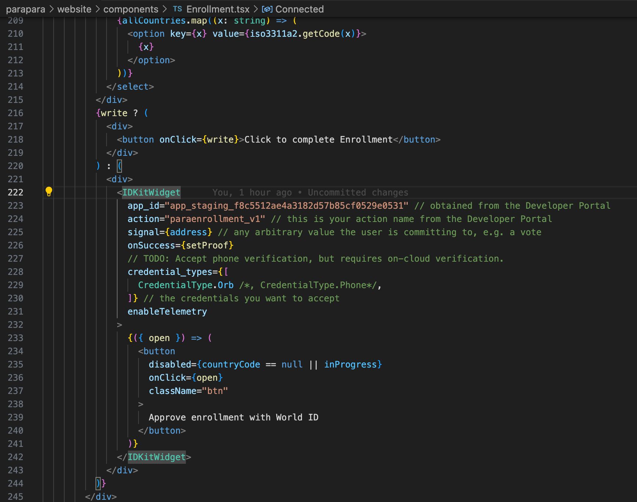Click 'Approve enrollment with World ID' text
This screenshot has height=502, width=637.
click(x=234, y=417)
